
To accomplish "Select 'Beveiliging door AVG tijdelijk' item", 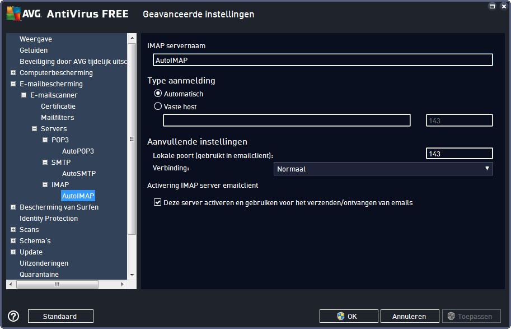I will tap(73, 61).
